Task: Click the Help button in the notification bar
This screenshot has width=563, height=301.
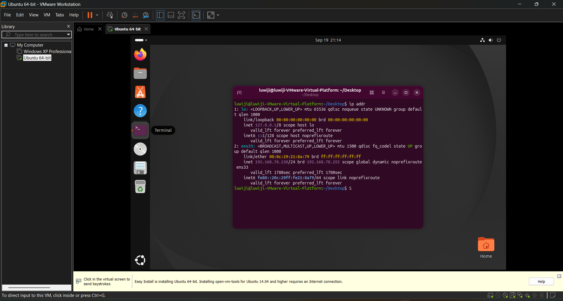Action: [x=541, y=281]
